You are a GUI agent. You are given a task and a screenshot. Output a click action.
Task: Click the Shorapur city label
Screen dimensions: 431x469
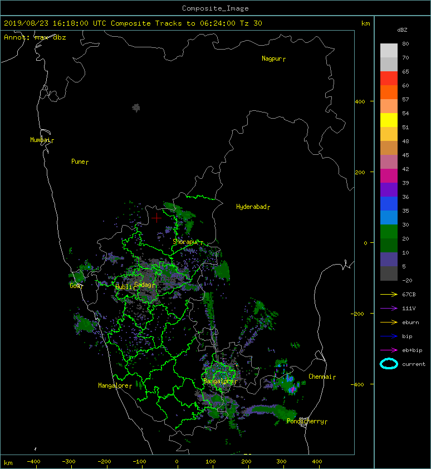point(185,242)
